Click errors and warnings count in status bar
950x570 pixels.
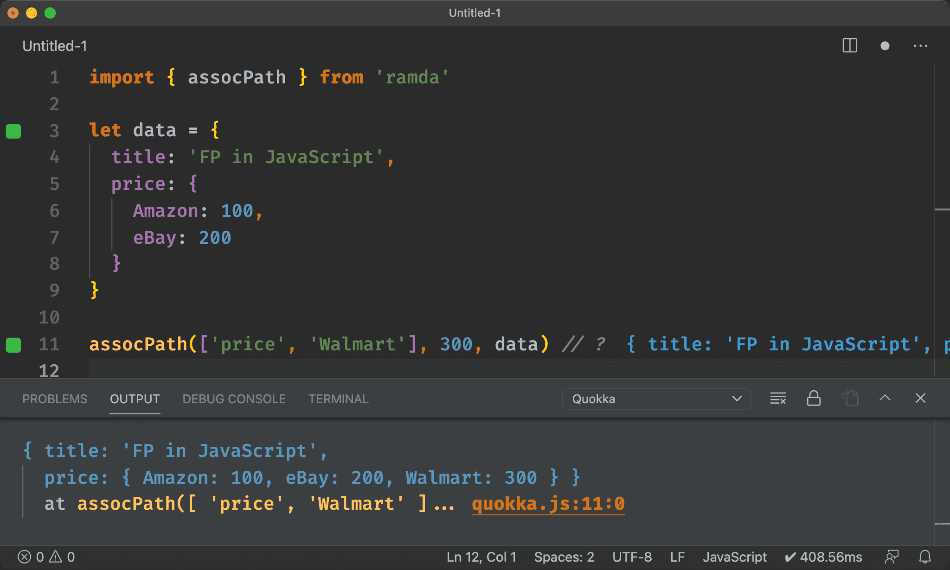[46, 557]
